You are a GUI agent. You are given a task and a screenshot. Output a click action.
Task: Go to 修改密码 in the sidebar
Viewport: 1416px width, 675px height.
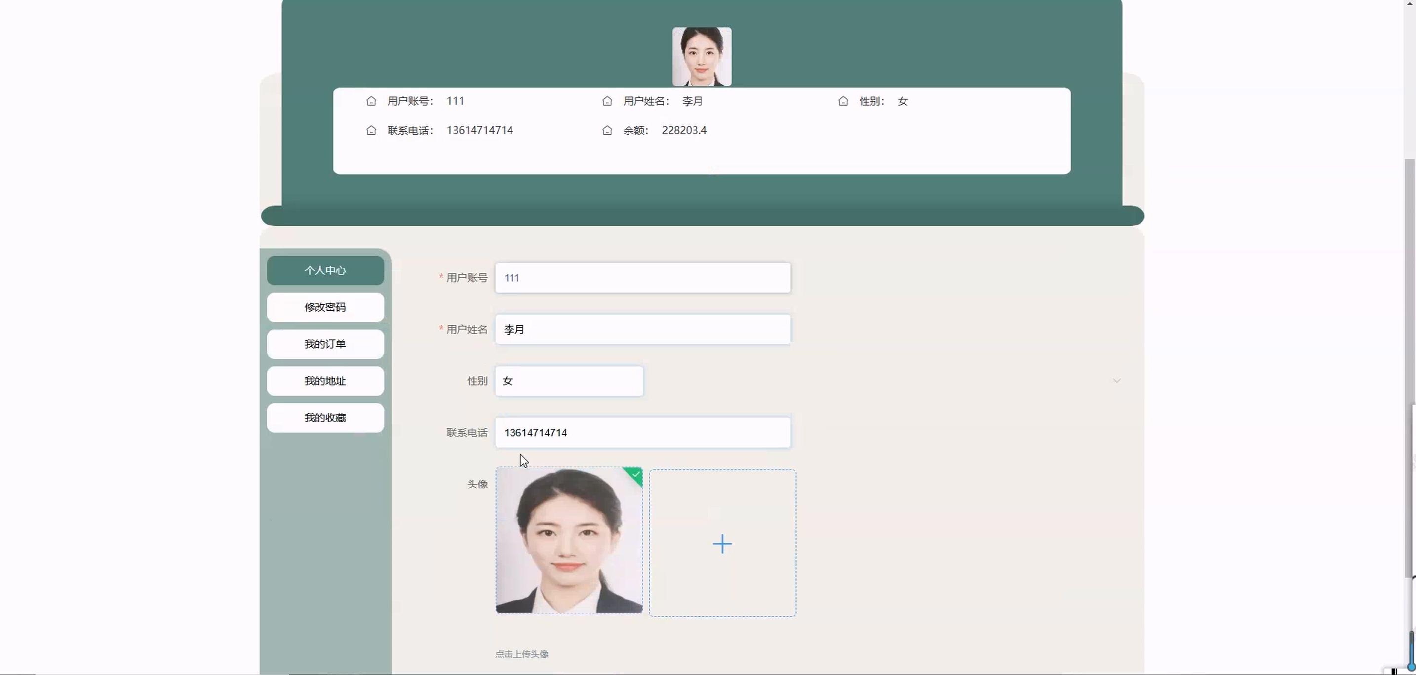pos(325,307)
